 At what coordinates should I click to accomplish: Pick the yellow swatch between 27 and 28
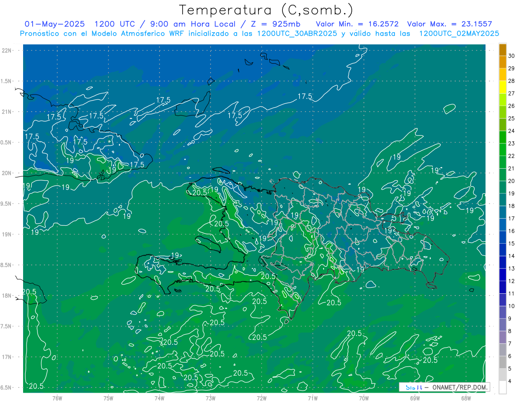tap(503, 87)
